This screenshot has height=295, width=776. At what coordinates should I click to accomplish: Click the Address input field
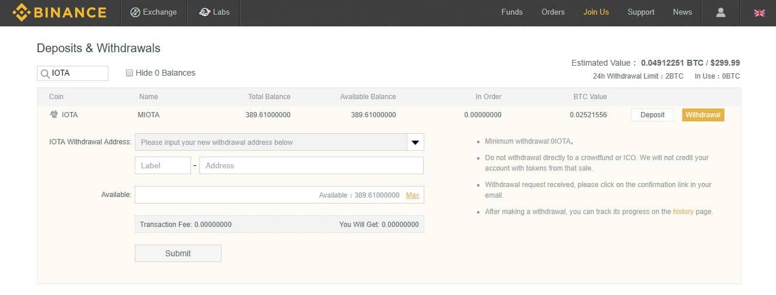[311, 165]
